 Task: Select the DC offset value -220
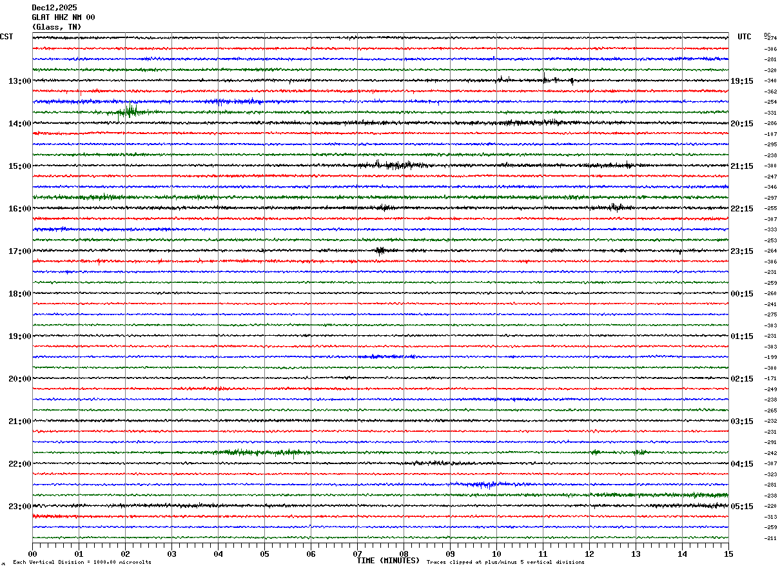(770, 507)
